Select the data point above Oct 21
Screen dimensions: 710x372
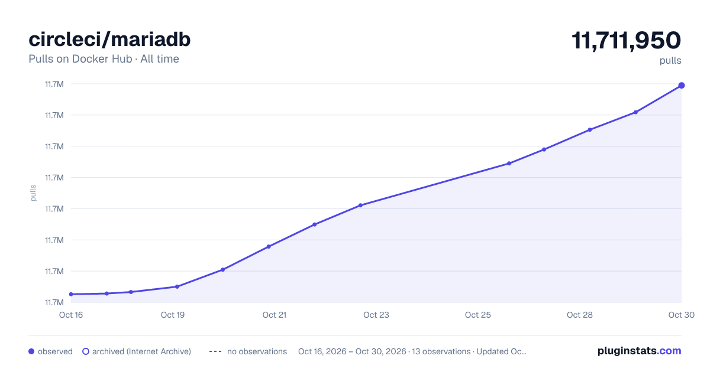pos(269,246)
